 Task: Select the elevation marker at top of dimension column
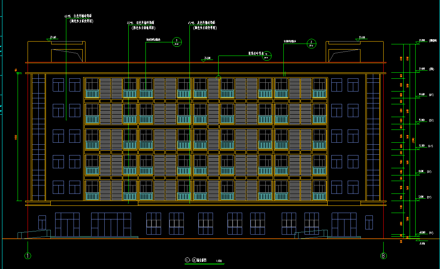coord(418,43)
